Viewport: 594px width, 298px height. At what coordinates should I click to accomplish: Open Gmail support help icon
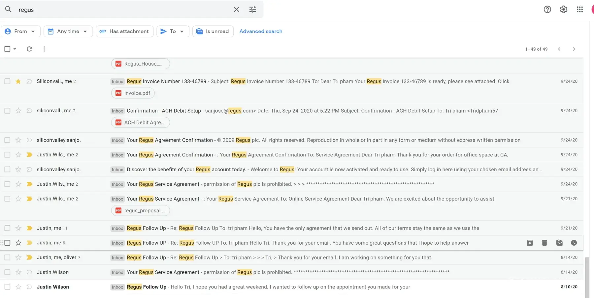coord(547,10)
